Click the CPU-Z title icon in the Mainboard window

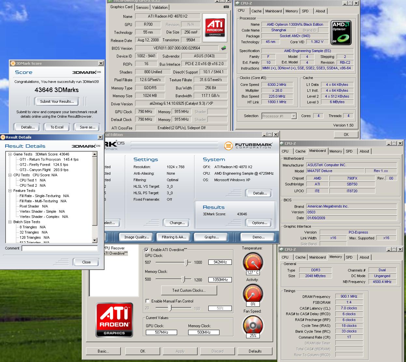[281, 143]
